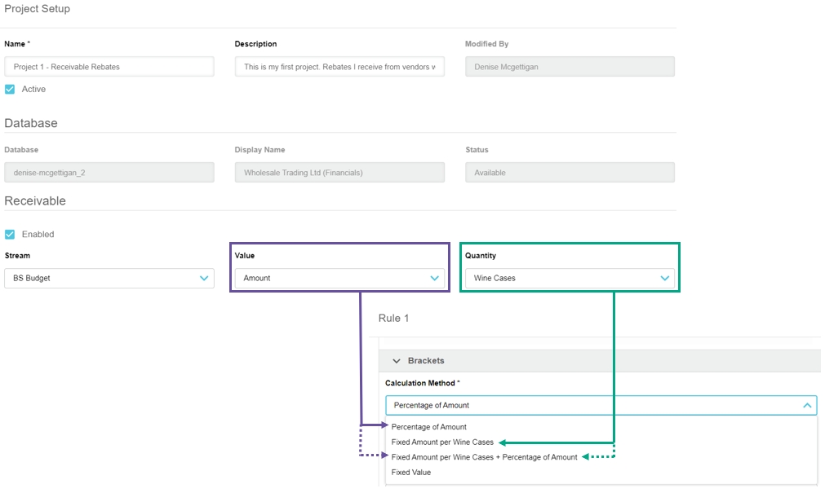Click the Display Name field

(x=339, y=173)
